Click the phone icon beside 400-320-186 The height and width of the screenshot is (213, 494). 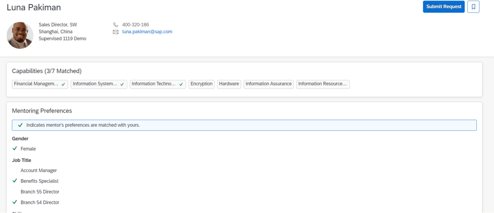click(116, 25)
